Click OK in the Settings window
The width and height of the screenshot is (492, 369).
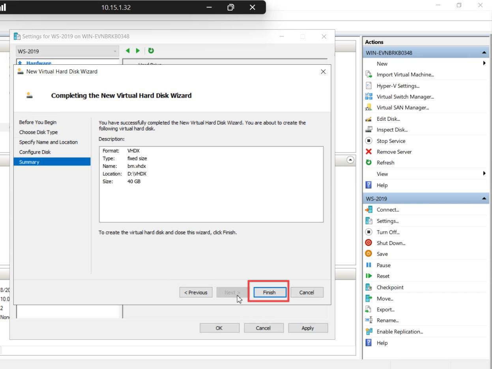[x=219, y=328]
